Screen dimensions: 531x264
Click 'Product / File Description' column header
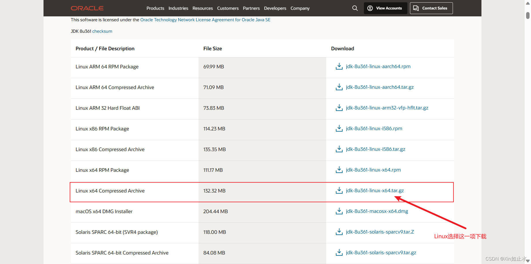click(105, 49)
